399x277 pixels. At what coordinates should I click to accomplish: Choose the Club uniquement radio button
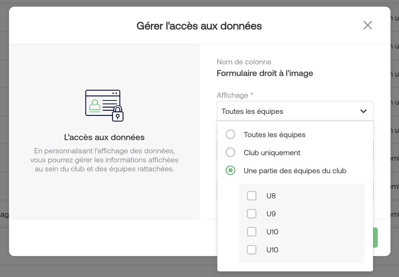coord(230,153)
